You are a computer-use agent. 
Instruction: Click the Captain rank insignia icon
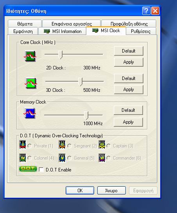[102, 144]
